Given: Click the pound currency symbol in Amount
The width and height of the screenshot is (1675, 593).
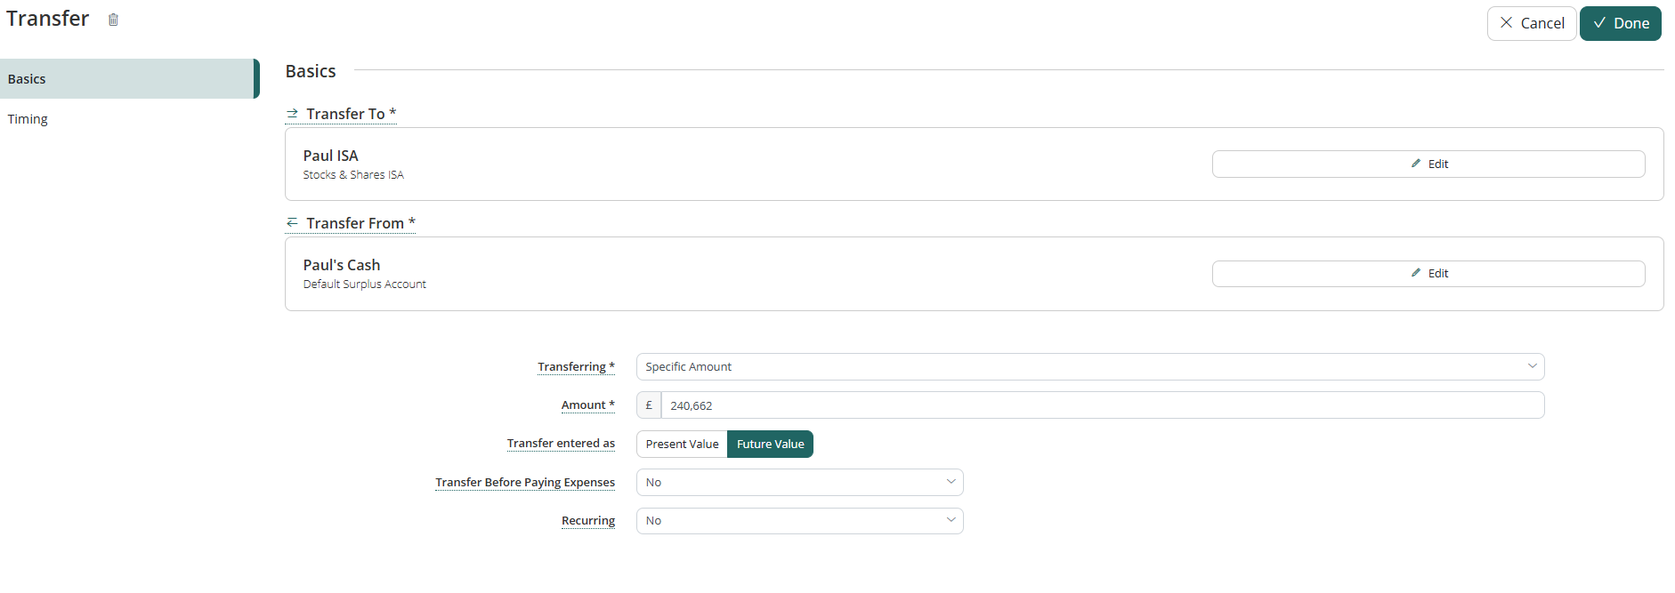Looking at the screenshot, I should coord(649,405).
